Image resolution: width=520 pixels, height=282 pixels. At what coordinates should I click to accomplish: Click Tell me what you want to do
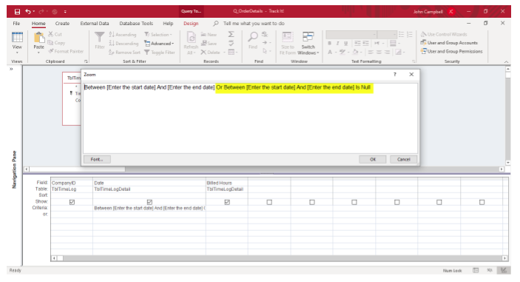(254, 24)
